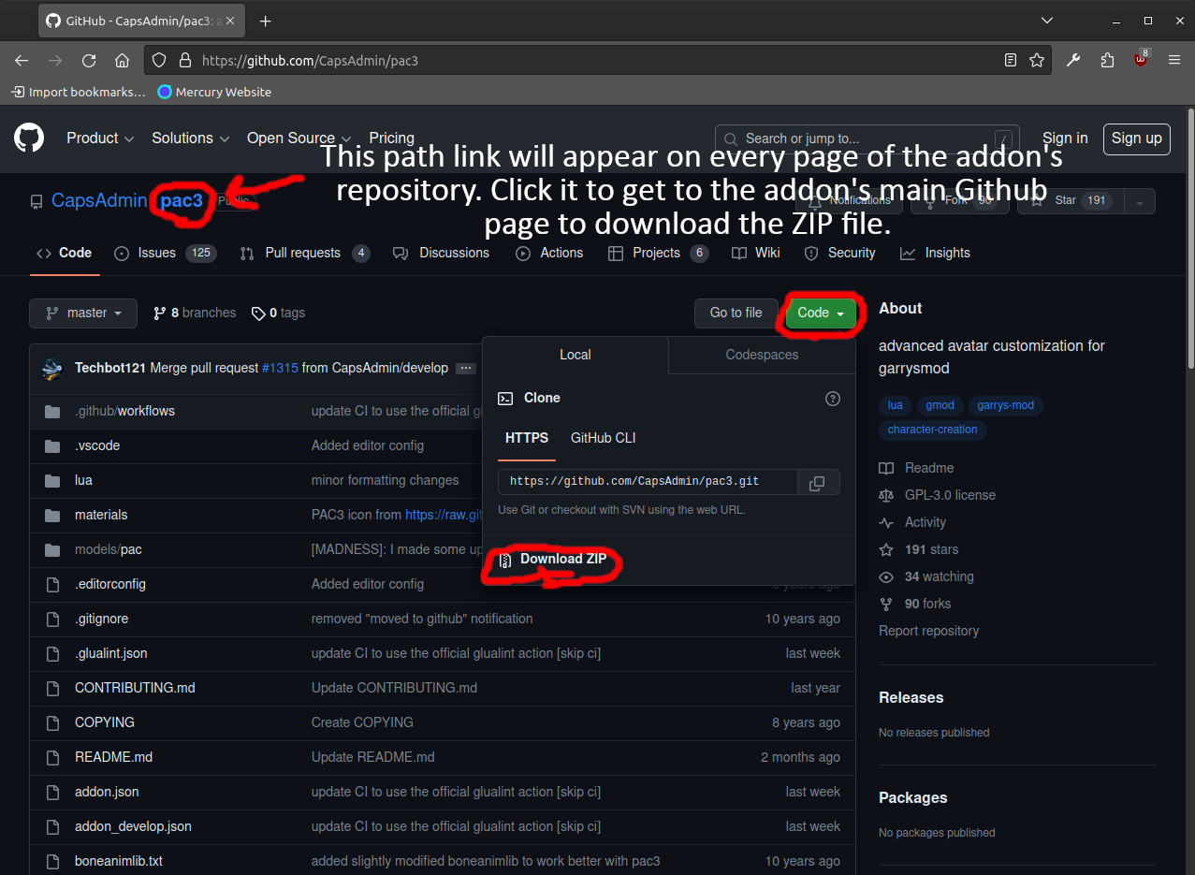Click the list all tabs chevron
The image size is (1195, 875).
click(1046, 21)
